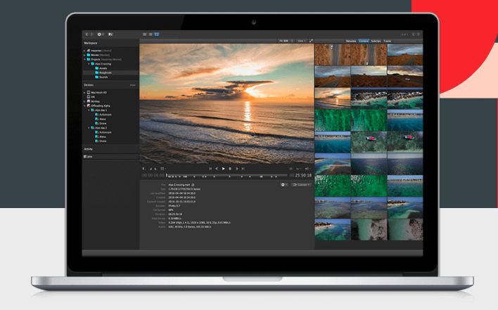498x310 pixels.
Task: Collapse the Projects folder in Workspace
Action: click(x=85, y=59)
